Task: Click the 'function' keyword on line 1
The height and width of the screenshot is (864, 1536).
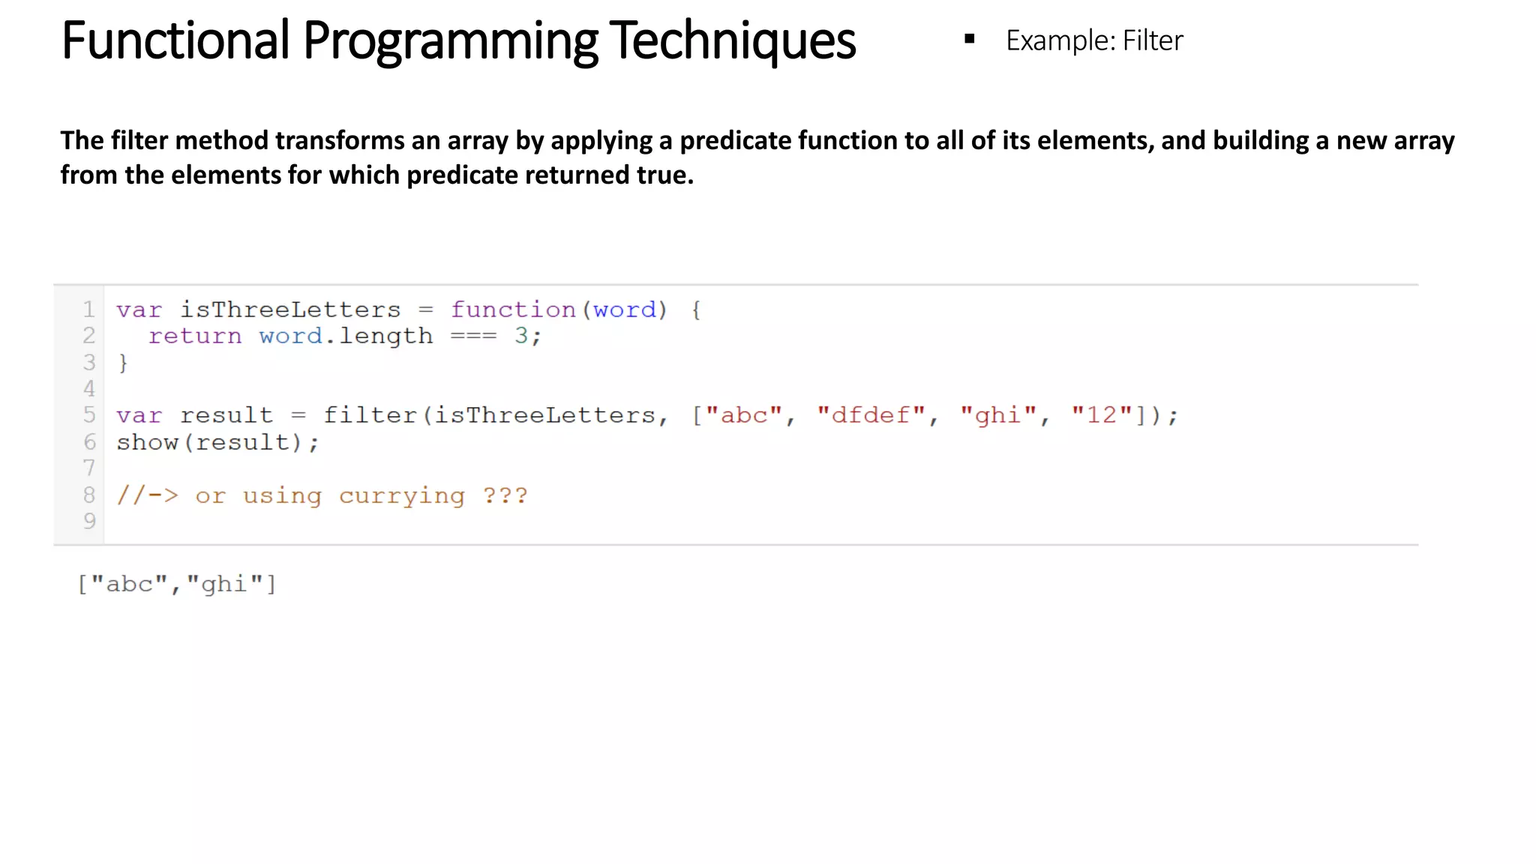Action: point(513,310)
